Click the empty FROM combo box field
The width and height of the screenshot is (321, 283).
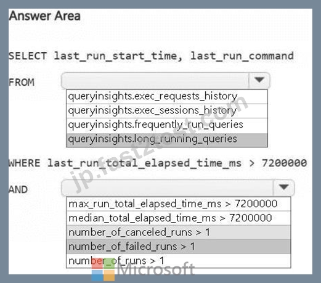[x=155, y=80]
